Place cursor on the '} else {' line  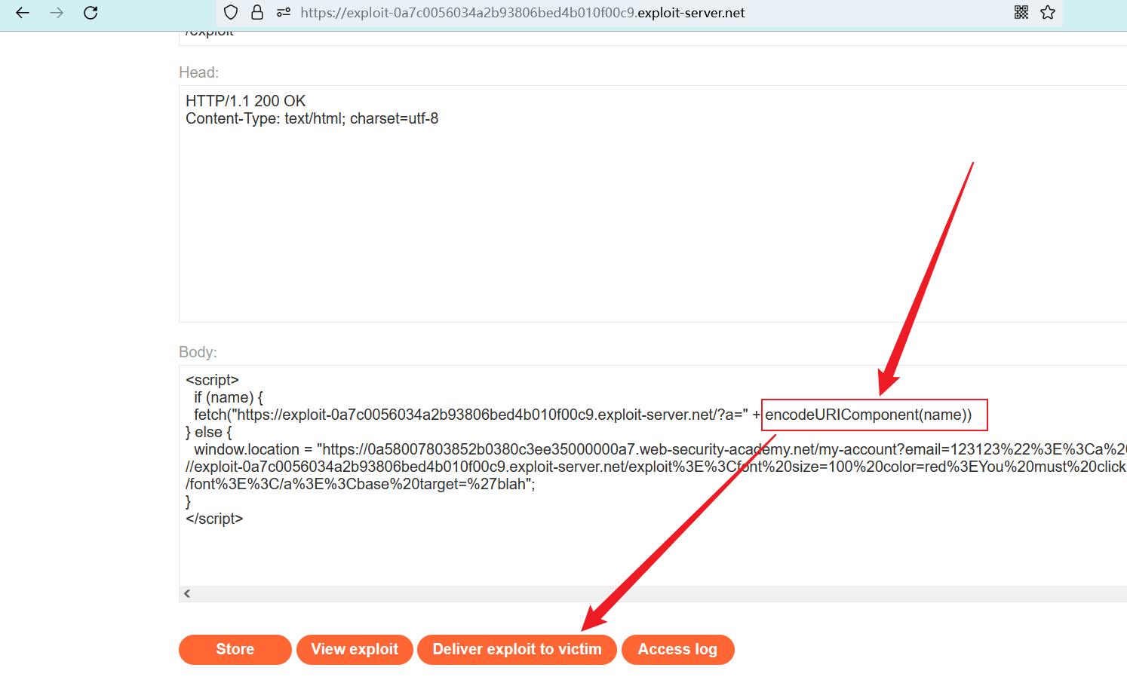pos(209,432)
